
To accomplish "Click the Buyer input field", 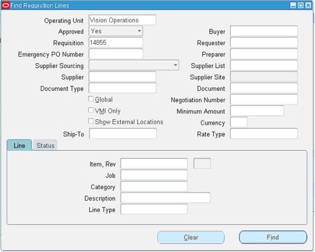I will [x=264, y=31].
